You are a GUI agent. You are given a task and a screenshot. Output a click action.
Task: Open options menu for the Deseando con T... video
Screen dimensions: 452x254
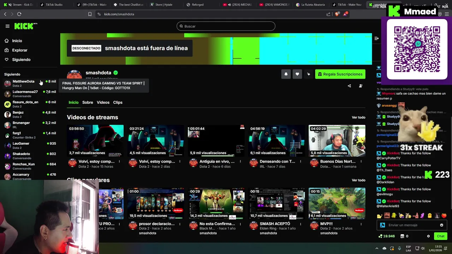coord(301,162)
